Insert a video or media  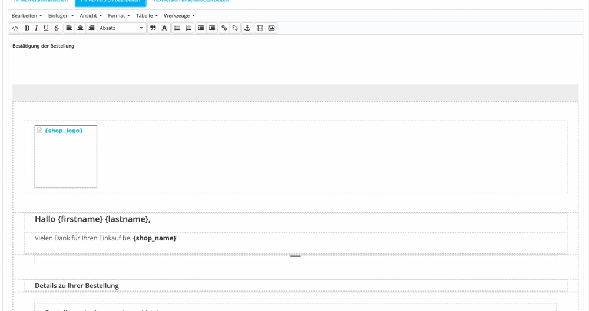pyautogui.click(x=260, y=28)
